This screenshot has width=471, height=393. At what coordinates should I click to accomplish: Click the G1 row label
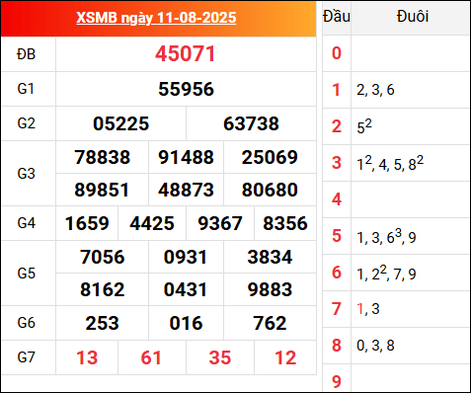tap(26, 89)
